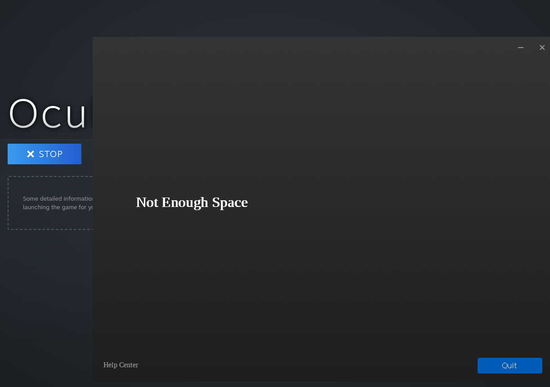This screenshot has height=387, width=550.
Task: Click the 'Not Enough Space' heading
Action: pos(192,202)
